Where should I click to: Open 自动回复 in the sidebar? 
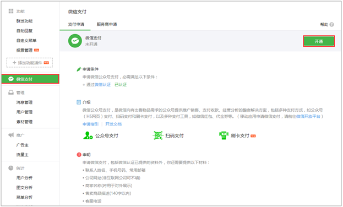point(24,31)
